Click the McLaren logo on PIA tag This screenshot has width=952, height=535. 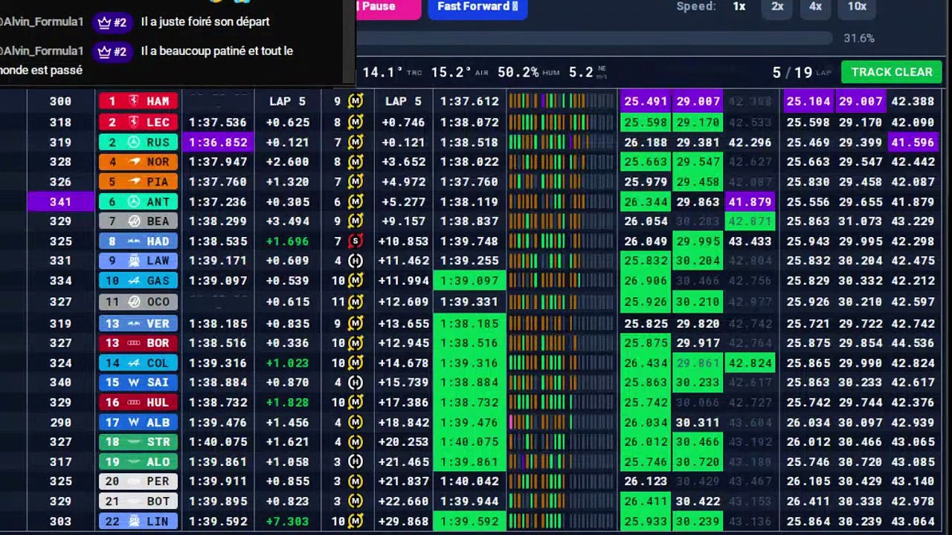tap(134, 181)
